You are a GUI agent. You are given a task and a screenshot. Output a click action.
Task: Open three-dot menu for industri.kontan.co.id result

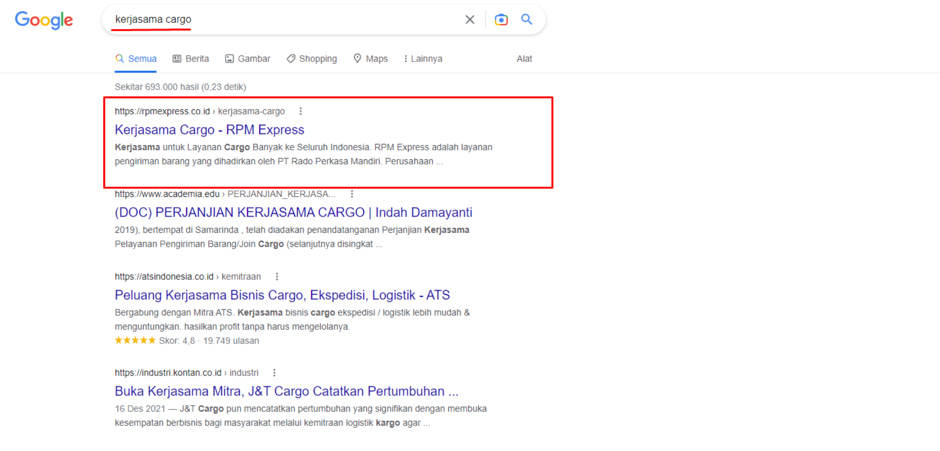click(274, 373)
